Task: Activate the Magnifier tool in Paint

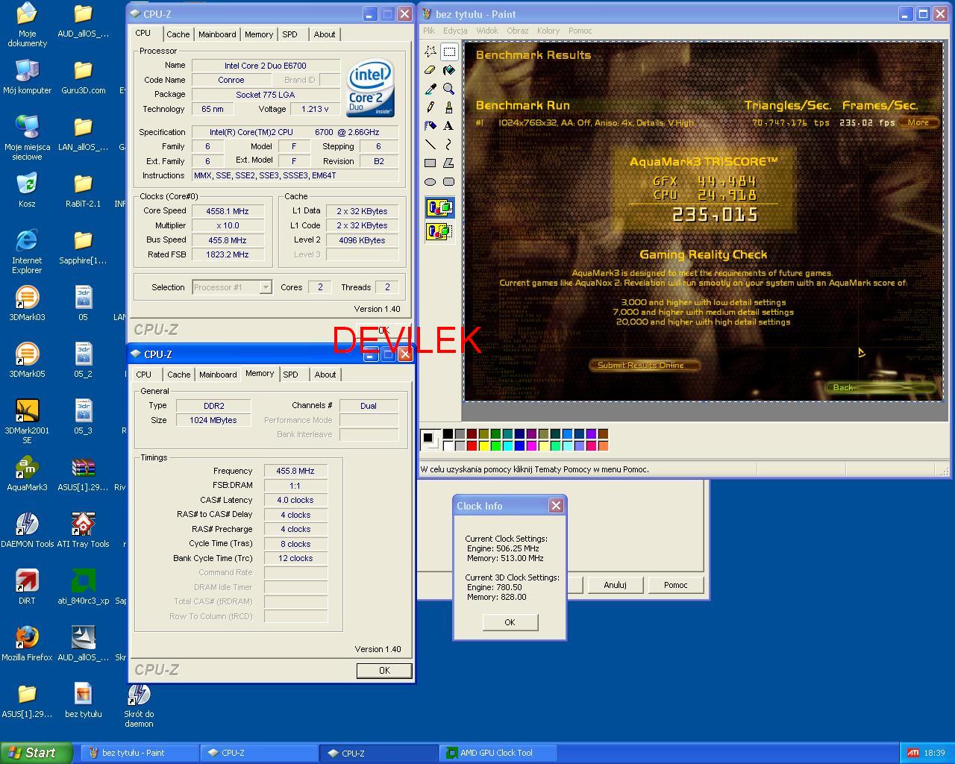Action: (449, 89)
